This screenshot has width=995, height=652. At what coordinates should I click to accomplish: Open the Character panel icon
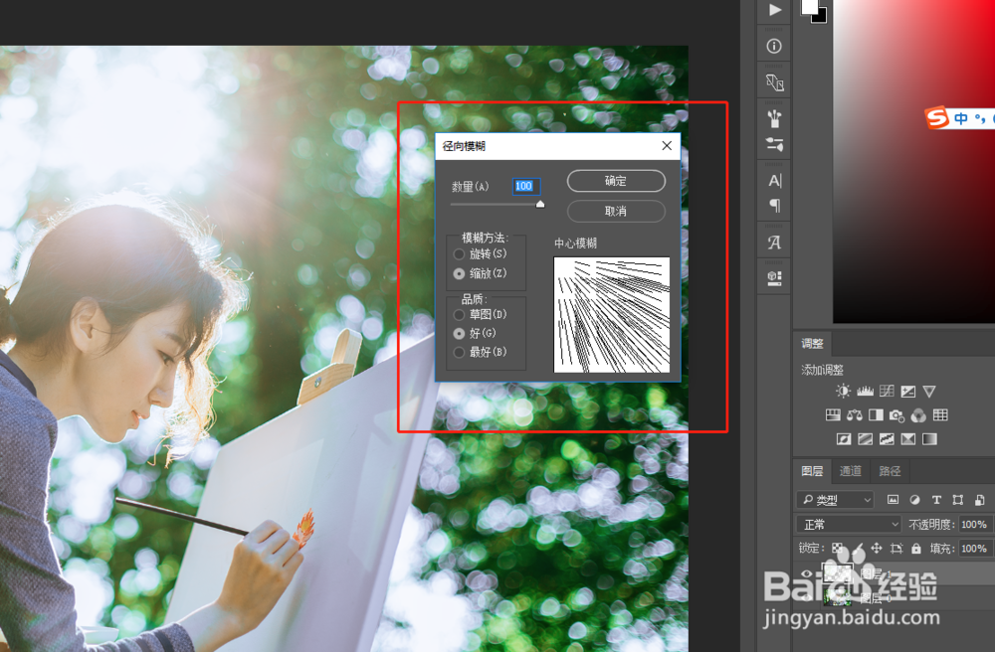click(x=774, y=181)
